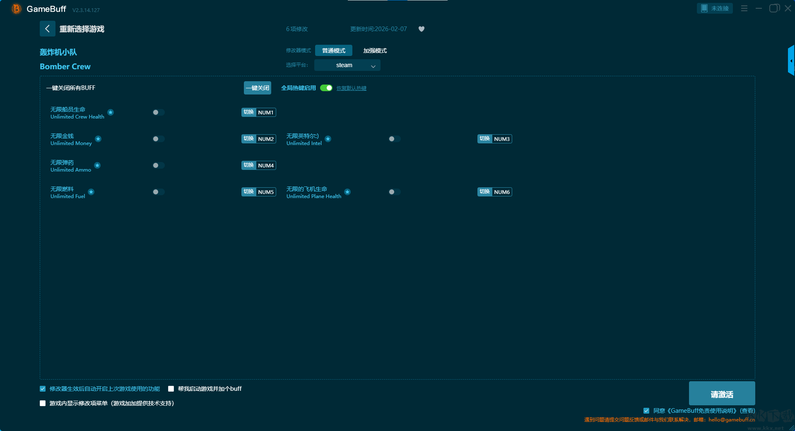
Task: Click the GameBuff logo icon
Action: [16, 9]
